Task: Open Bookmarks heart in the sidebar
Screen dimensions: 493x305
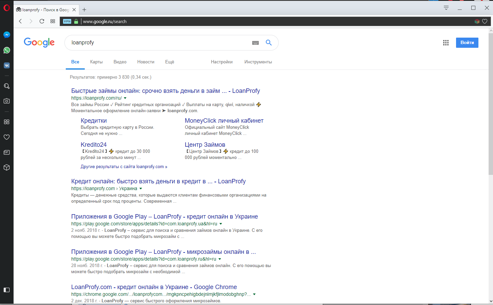Action: coord(6,137)
